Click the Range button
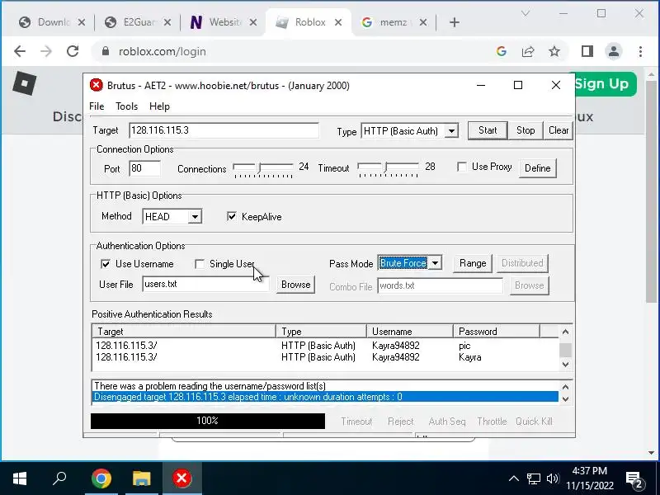 click(472, 263)
